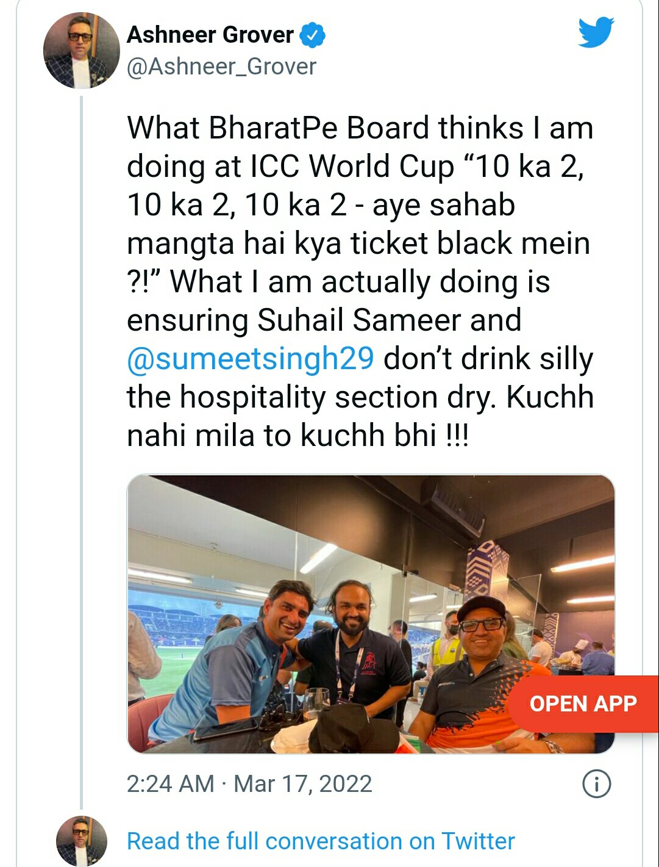Click the blue Twitter bird logo
The height and width of the screenshot is (867, 659).
click(x=596, y=33)
